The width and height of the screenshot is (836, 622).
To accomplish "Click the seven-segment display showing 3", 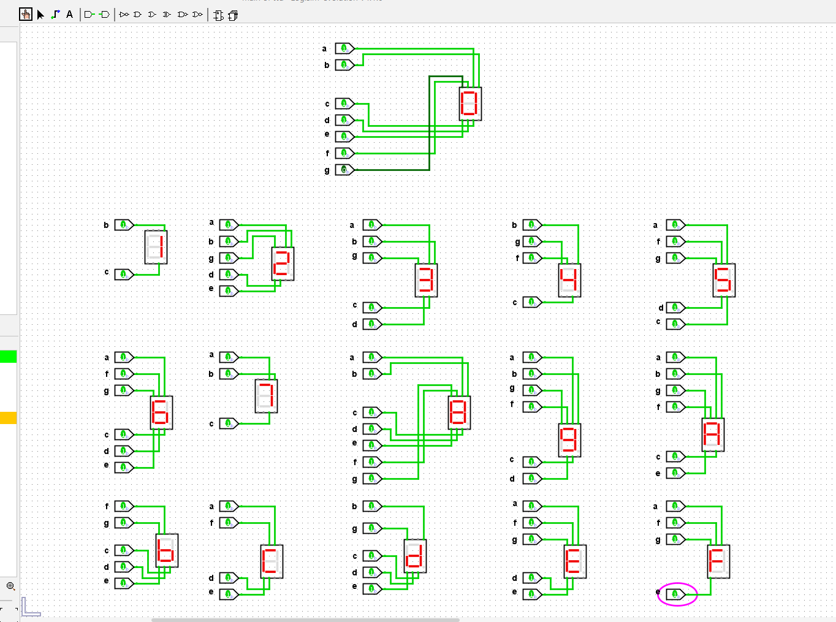I will [426, 280].
